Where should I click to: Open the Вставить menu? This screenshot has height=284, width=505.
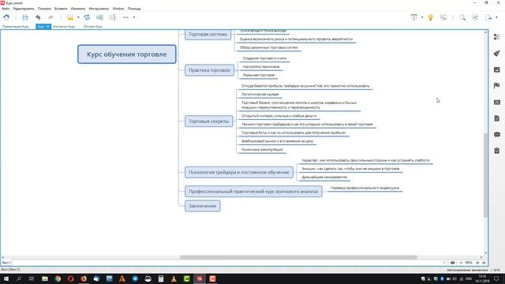[x=61, y=9]
